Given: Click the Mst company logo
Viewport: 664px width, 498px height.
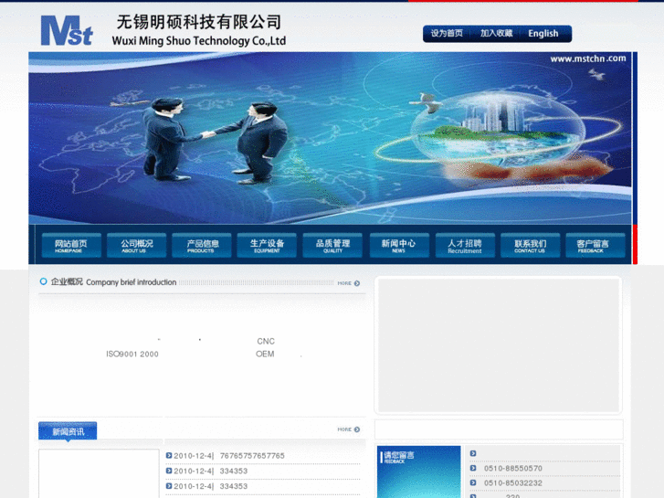Looking at the screenshot, I should pos(67,30).
